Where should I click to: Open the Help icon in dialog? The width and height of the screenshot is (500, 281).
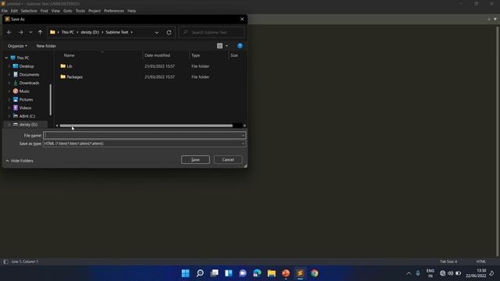pyautogui.click(x=240, y=46)
